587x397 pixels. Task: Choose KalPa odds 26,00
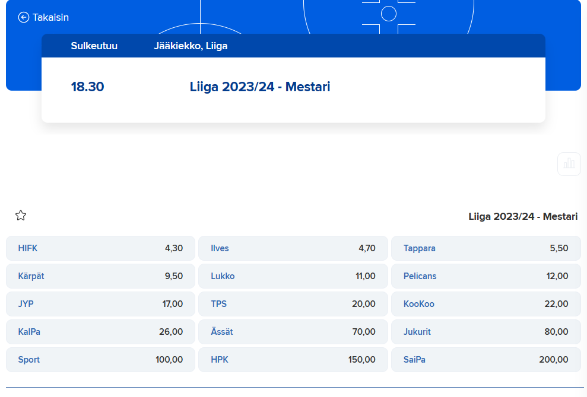(x=100, y=332)
